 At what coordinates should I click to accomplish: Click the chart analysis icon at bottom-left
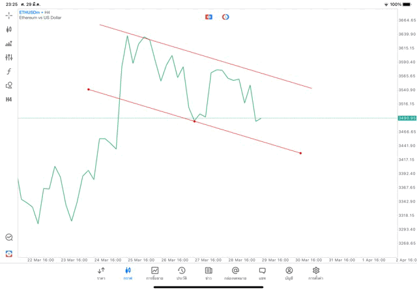[x=8, y=238]
